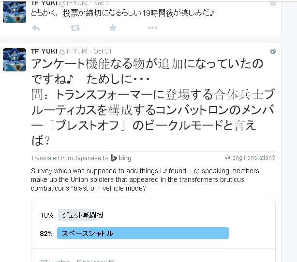The width and height of the screenshot is (297, 262).
Task: Open the more options ellipsis under the Nov 1 tweet
Action: click(x=152, y=28)
